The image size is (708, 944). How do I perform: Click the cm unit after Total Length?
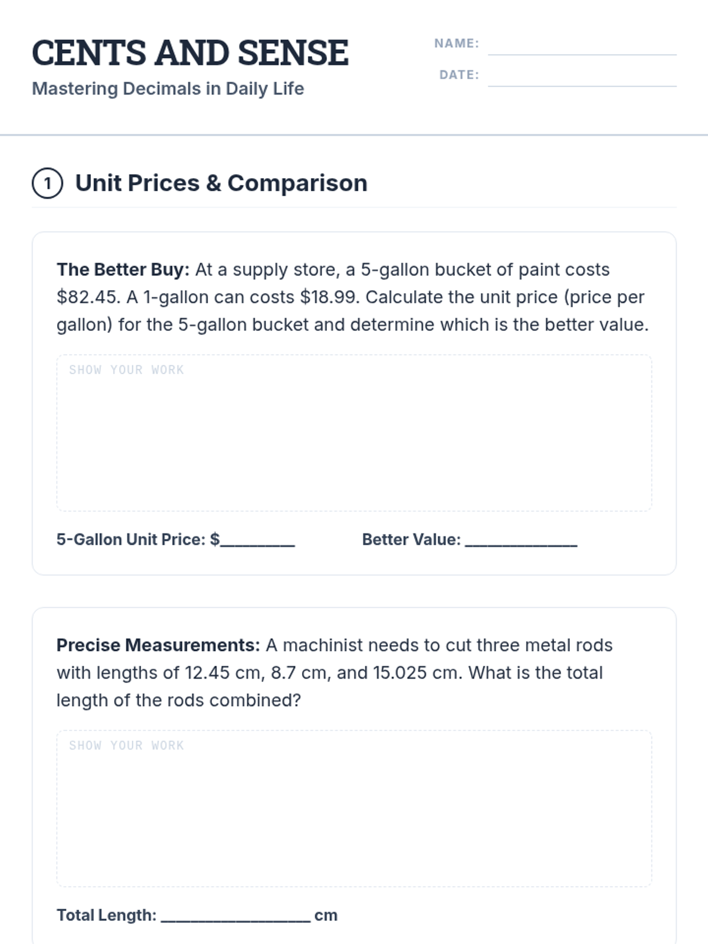pos(326,915)
